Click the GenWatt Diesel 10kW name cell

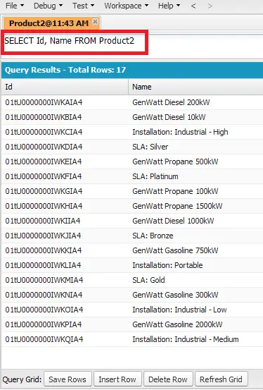click(x=195, y=117)
